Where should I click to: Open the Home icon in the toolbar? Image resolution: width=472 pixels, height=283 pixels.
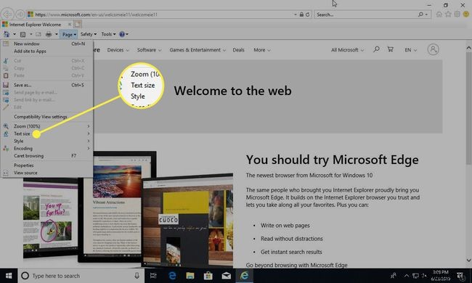coord(439,14)
